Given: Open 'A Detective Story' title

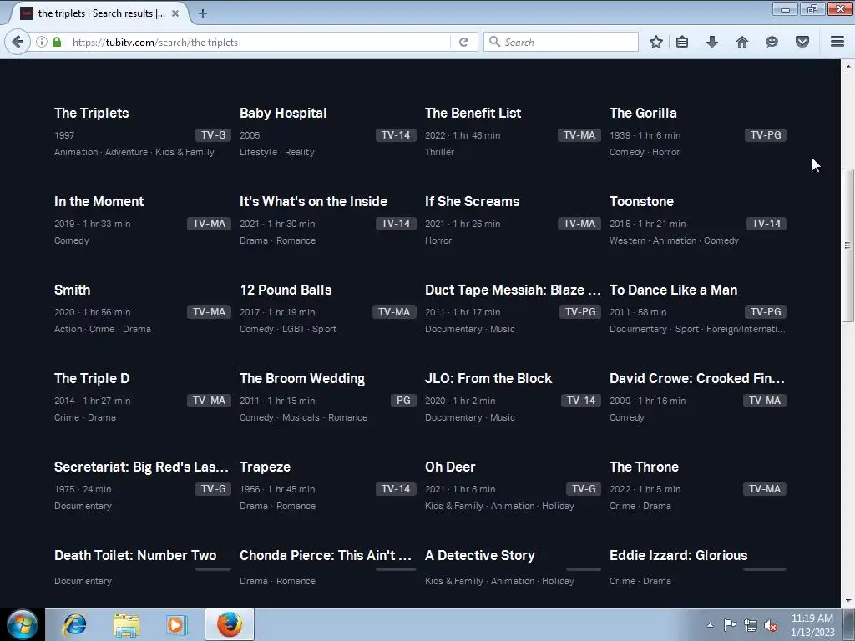Looking at the screenshot, I should pyautogui.click(x=480, y=555).
